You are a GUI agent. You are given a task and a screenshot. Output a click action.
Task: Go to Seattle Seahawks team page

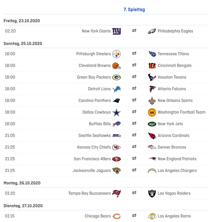click(95, 135)
